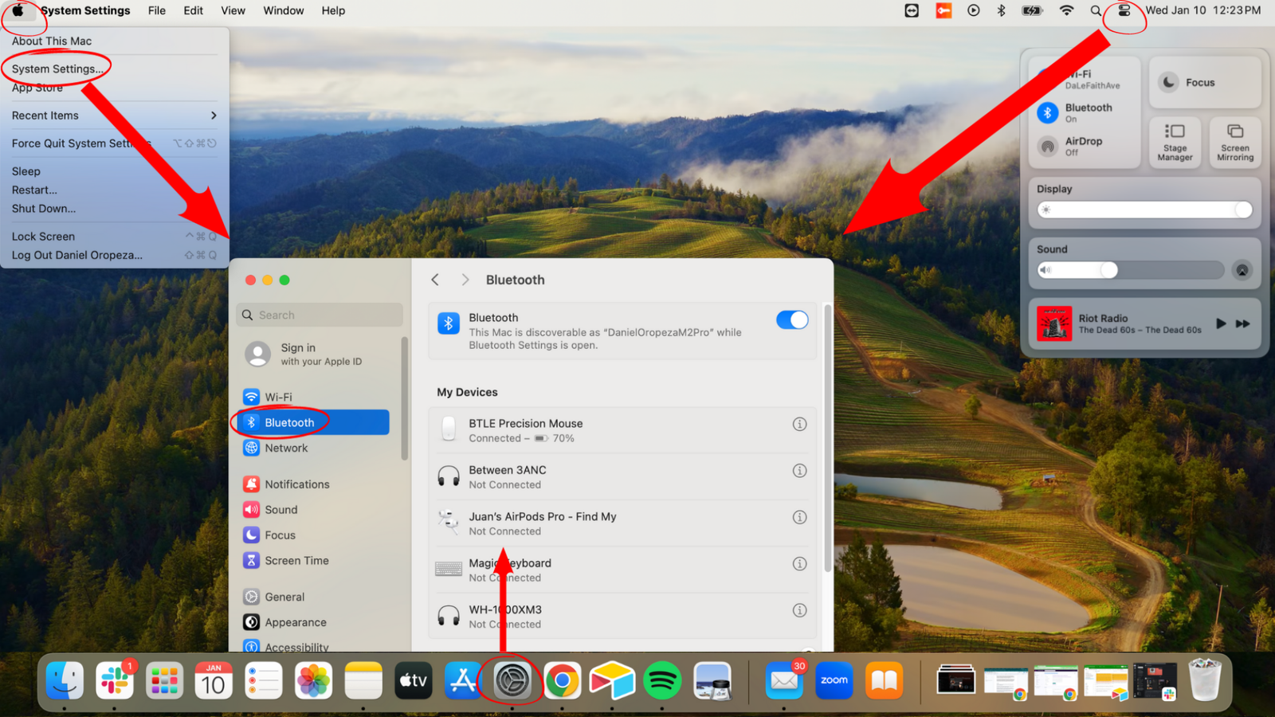This screenshot has height=717, width=1275.
Task: Adjust the Display brightness slider
Action: tap(1144, 210)
